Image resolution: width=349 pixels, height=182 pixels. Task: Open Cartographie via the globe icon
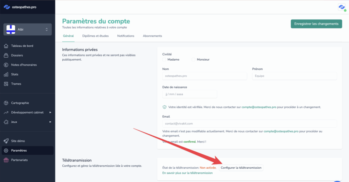click(6, 103)
